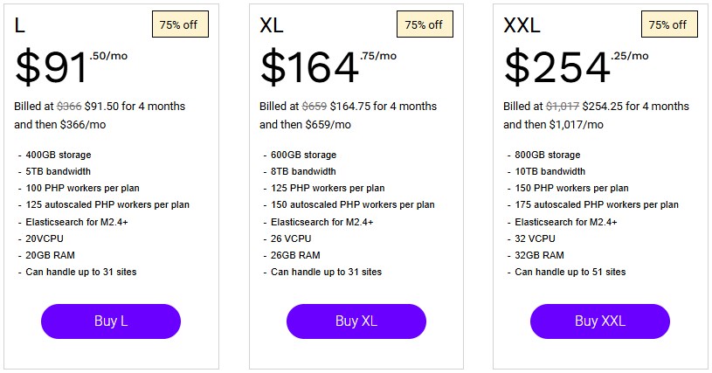Click the XL plan title
Screen dimensions: 712x373
point(273,26)
